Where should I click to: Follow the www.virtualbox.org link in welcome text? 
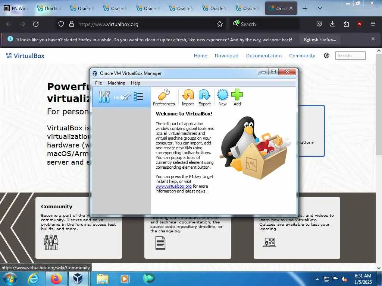(x=173, y=186)
